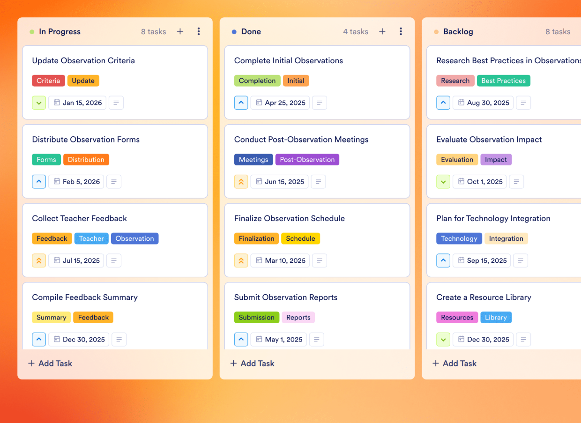This screenshot has width=581, height=423.
Task: Change priority on Collect Teacher Feedback card
Action: (x=39, y=260)
